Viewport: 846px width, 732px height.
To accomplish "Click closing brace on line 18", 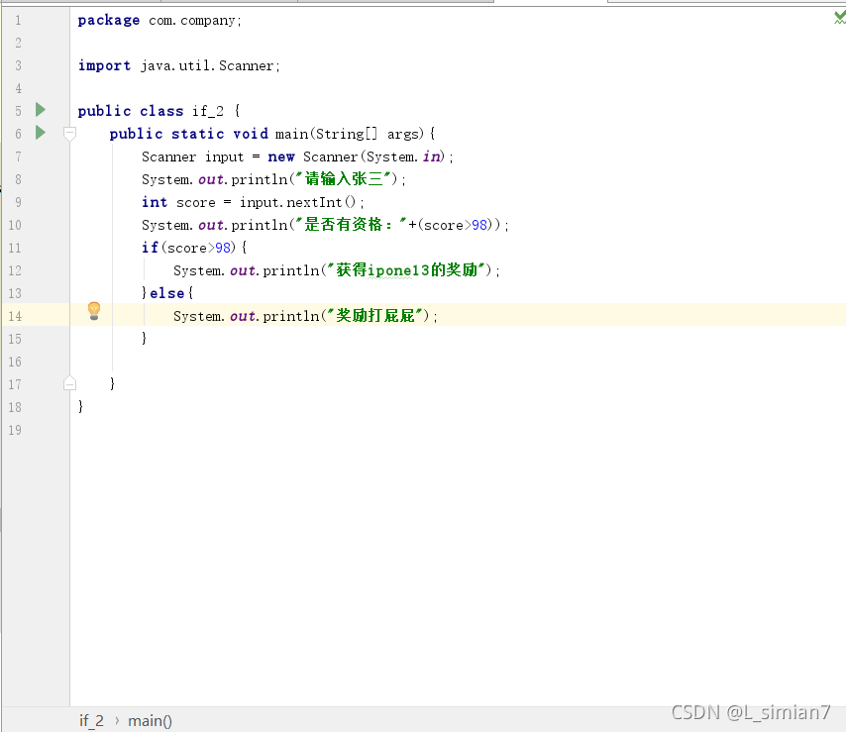I will [x=81, y=406].
